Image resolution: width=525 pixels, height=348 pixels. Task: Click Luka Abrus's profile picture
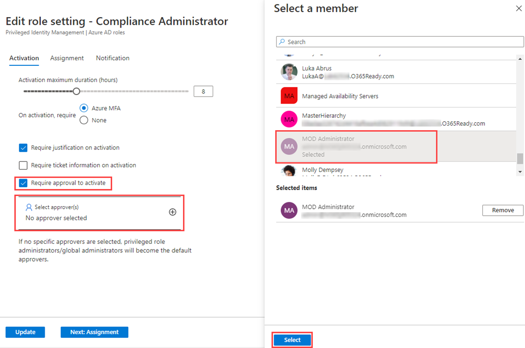(289, 72)
